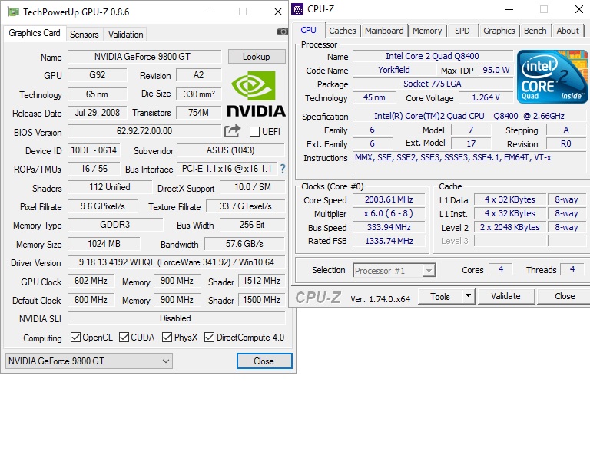Open the Processor #1 selection dropdown
This screenshot has height=471, width=590.
tap(394, 271)
